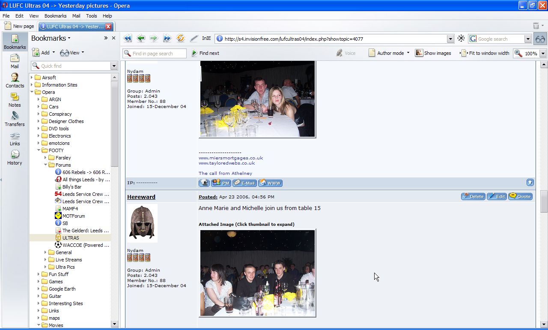Open the Bookmarks menu
548x330 pixels.
pos(55,16)
